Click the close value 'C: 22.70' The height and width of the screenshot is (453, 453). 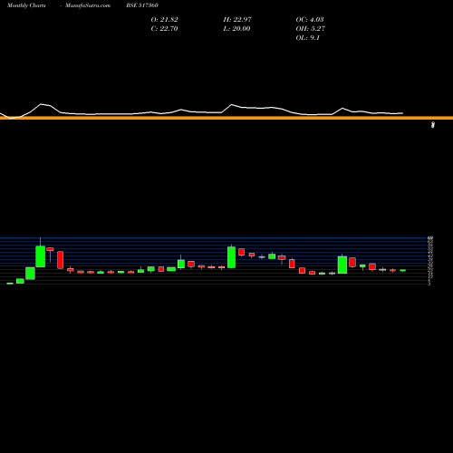(x=164, y=29)
